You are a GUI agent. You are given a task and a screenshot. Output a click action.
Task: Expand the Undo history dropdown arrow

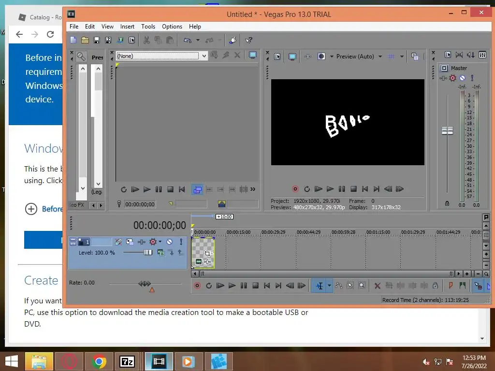point(198,40)
